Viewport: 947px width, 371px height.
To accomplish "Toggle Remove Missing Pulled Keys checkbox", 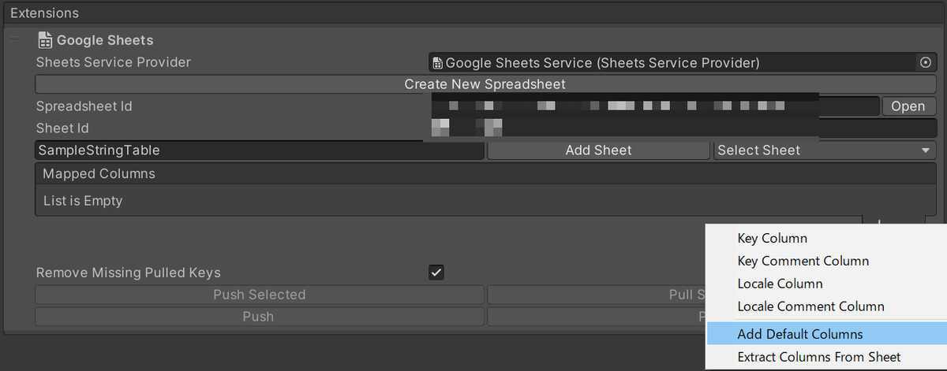I will click(x=436, y=273).
